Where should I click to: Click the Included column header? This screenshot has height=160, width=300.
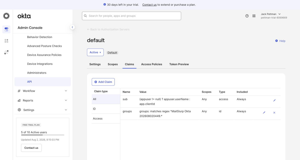[242, 92]
